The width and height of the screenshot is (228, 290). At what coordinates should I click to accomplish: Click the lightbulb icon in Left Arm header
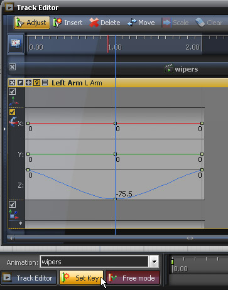(x=36, y=83)
